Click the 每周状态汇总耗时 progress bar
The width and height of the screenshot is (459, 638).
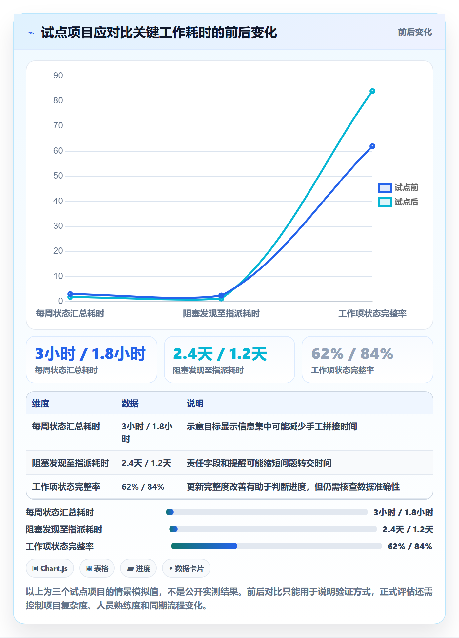pos(267,512)
